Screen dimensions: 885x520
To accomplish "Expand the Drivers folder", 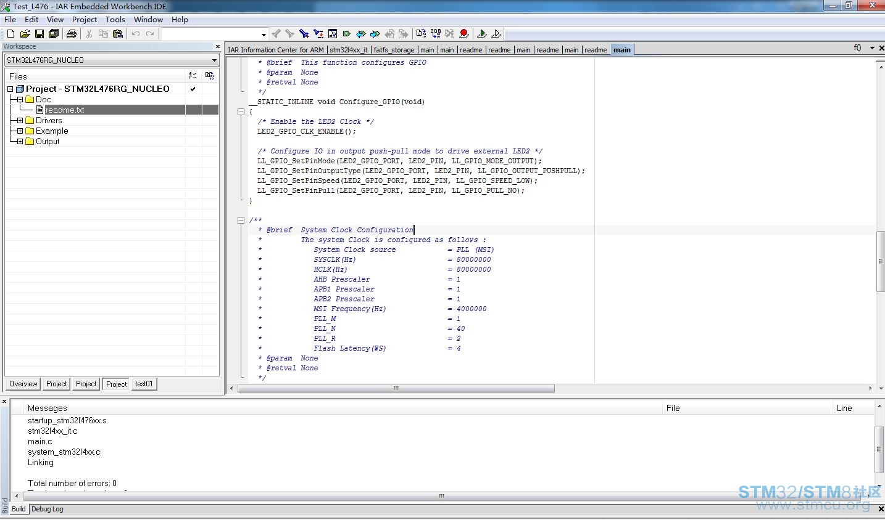I will (20, 120).
